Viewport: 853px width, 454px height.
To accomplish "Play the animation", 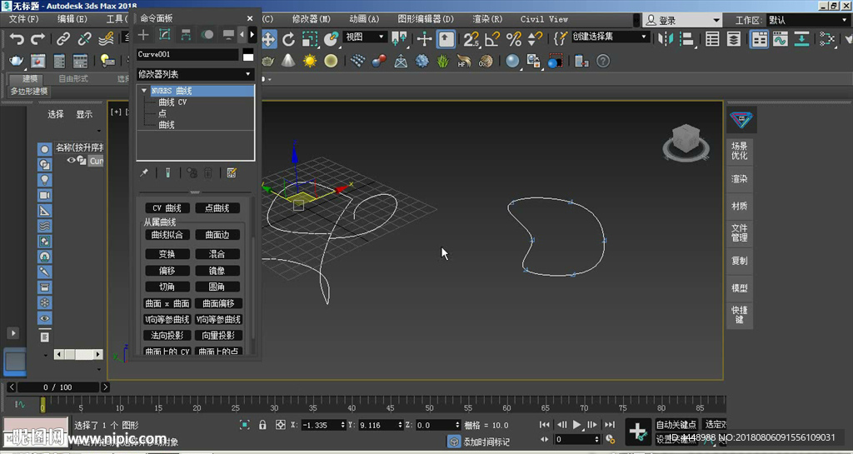I will tap(576, 425).
